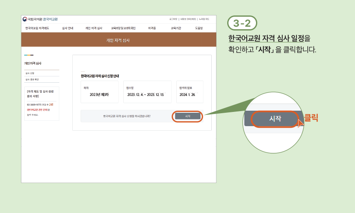Select 개인 자격 심사 in top navigation

coord(94,28)
